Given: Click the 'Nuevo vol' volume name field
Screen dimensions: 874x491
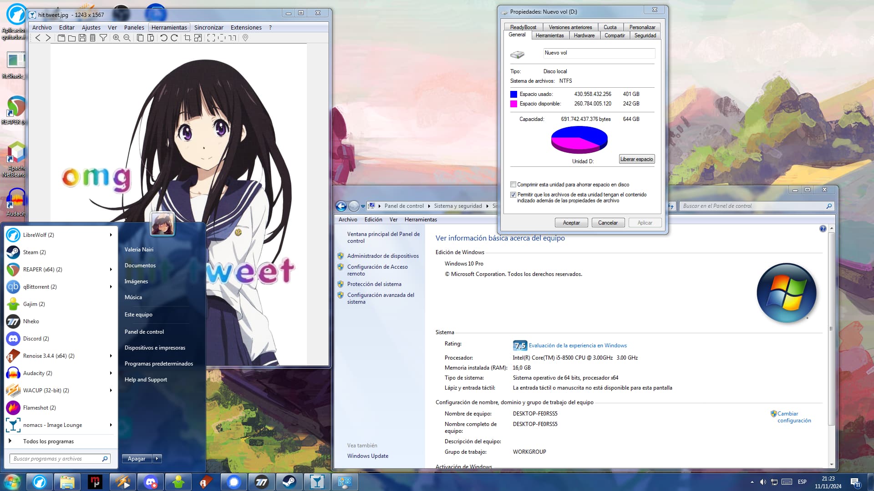Looking at the screenshot, I should coord(599,53).
